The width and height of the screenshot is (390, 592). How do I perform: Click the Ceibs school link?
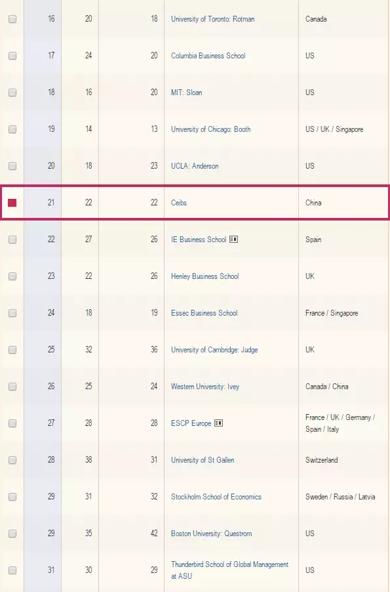coord(179,203)
